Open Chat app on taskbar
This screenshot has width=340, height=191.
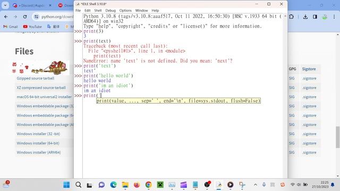coord(101,185)
